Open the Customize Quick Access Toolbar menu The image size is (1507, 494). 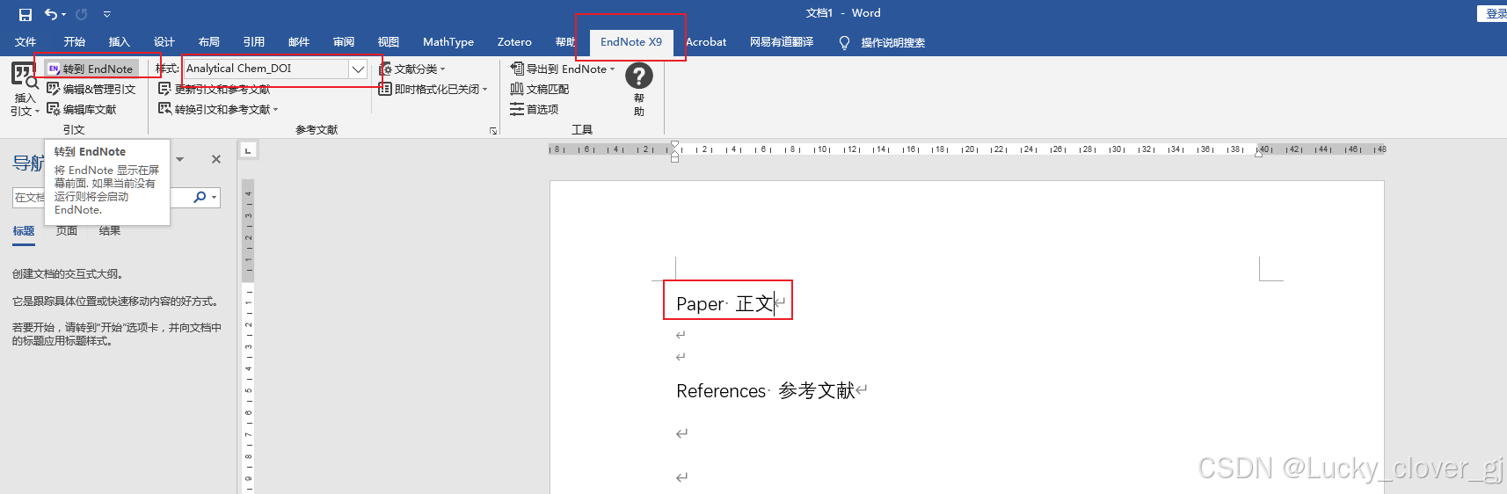point(107,14)
